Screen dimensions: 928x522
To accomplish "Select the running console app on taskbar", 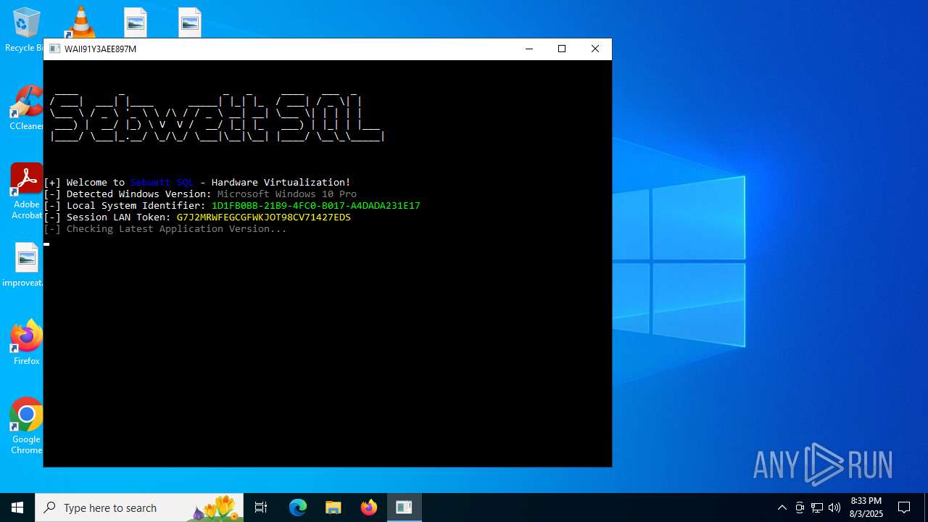I will coord(404,507).
